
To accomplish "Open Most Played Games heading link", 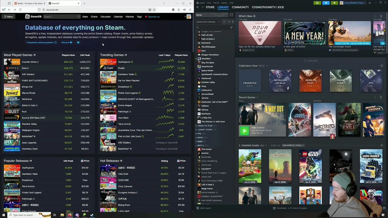I will [x=20, y=55].
